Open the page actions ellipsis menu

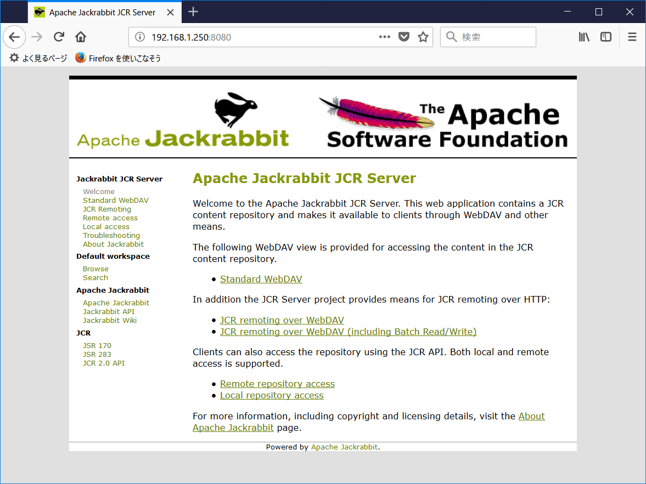click(384, 37)
